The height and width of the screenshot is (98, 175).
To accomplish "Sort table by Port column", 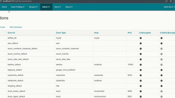I will tap(130, 33).
